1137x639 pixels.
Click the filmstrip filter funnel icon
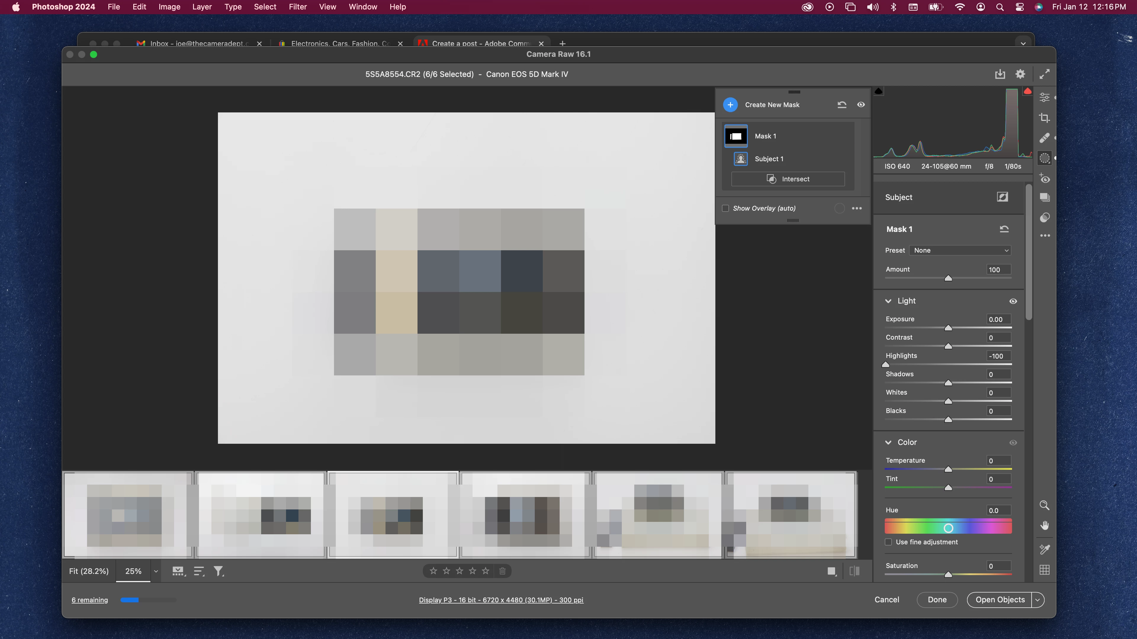coord(219,572)
